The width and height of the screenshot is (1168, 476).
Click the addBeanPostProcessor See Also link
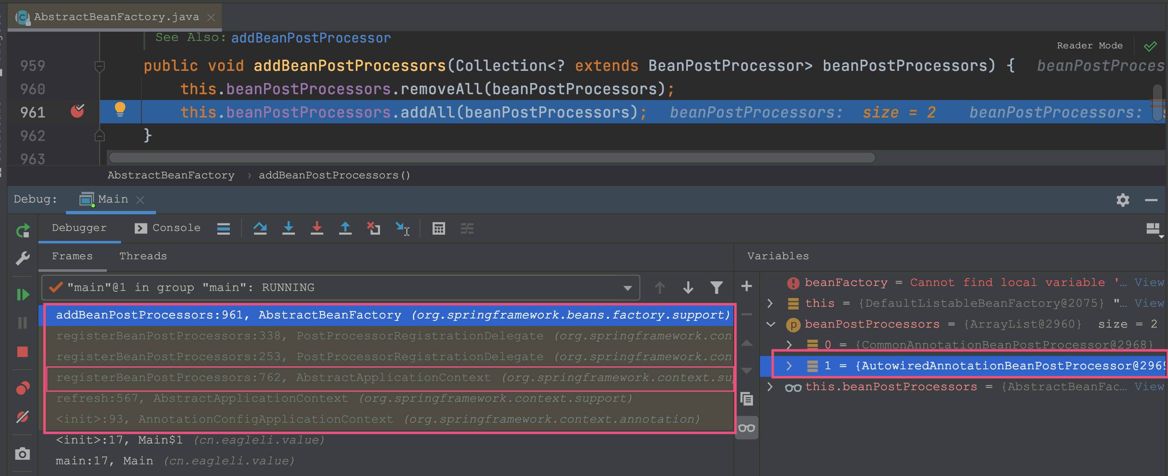click(x=311, y=38)
